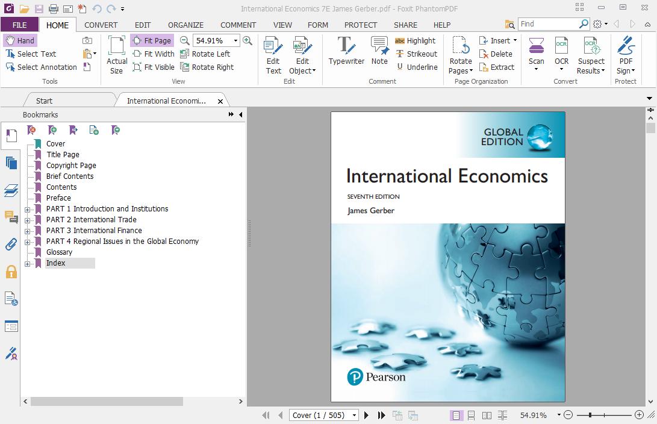Screen dimensions: 657x424
Task: Expand PART 2 International Trade bookmark
Action: [27, 220]
